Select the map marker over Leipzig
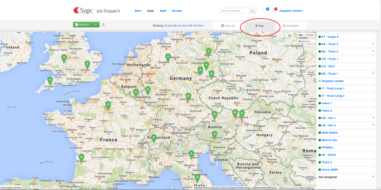This screenshot has width=381, height=190. point(200,71)
